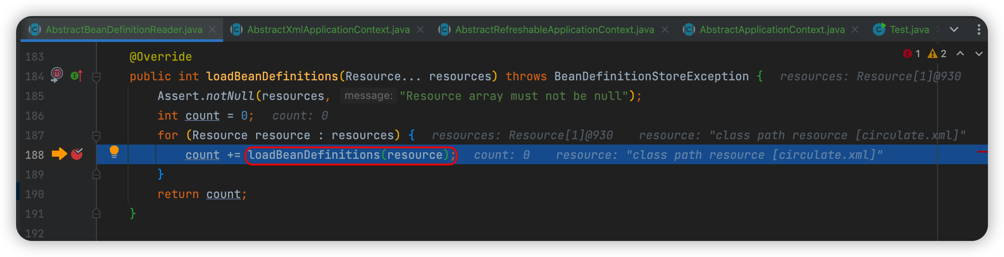The image size is (1004, 257).
Task: Jump to previous highlighted error arrow
Action: click(960, 54)
